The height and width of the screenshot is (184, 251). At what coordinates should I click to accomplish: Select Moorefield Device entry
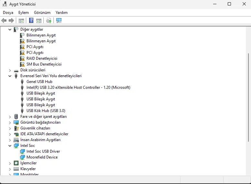tap(42, 157)
